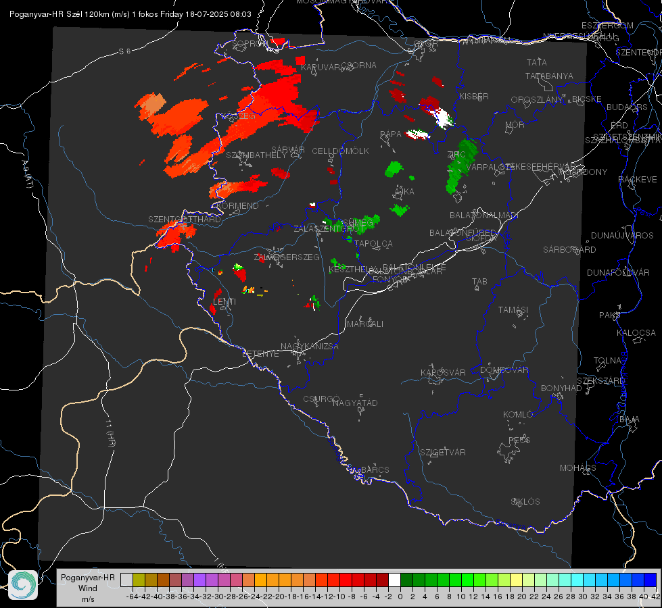Image resolution: width=662 pixels, height=608 pixels.
Task: Select the DUNAUJVAROS city label
Action: [x=622, y=236]
